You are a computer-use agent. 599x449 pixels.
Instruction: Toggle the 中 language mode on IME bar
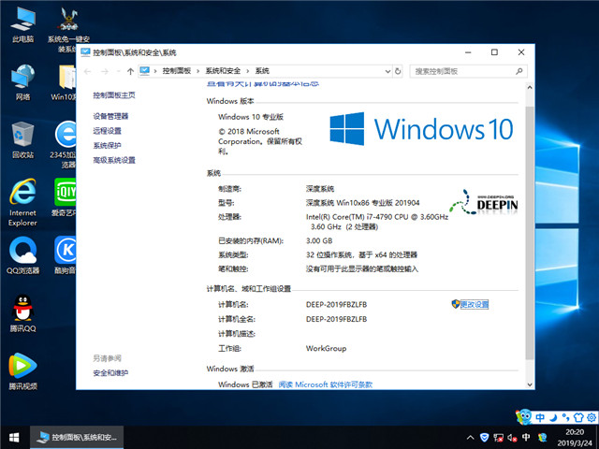tap(539, 417)
